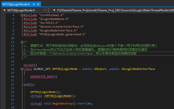Click line number 14 in the gutter

point(12,54)
